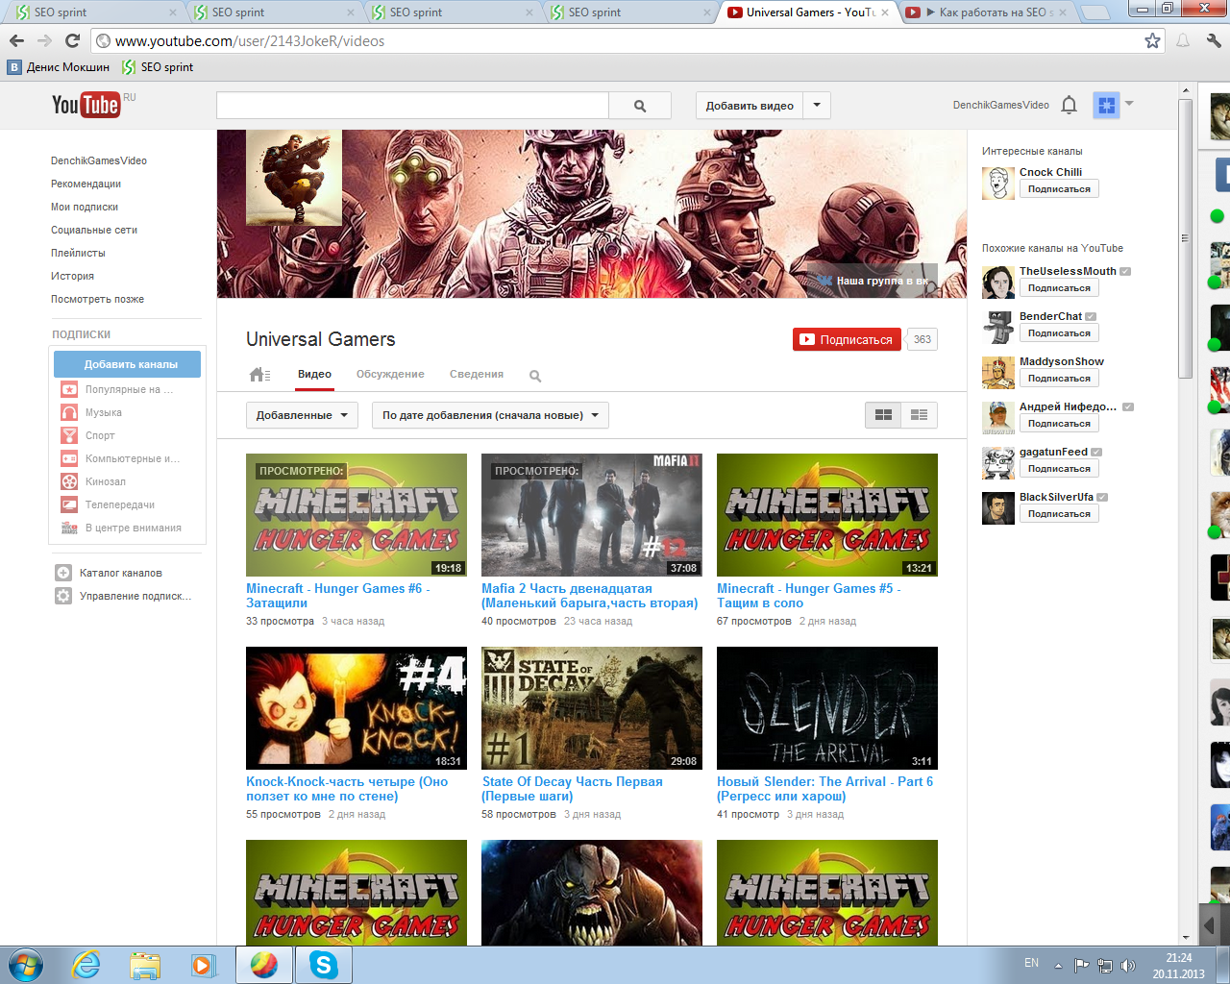Go back to the previous page
Viewport: 1230px width, 984px height.
pyautogui.click(x=16, y=40)
